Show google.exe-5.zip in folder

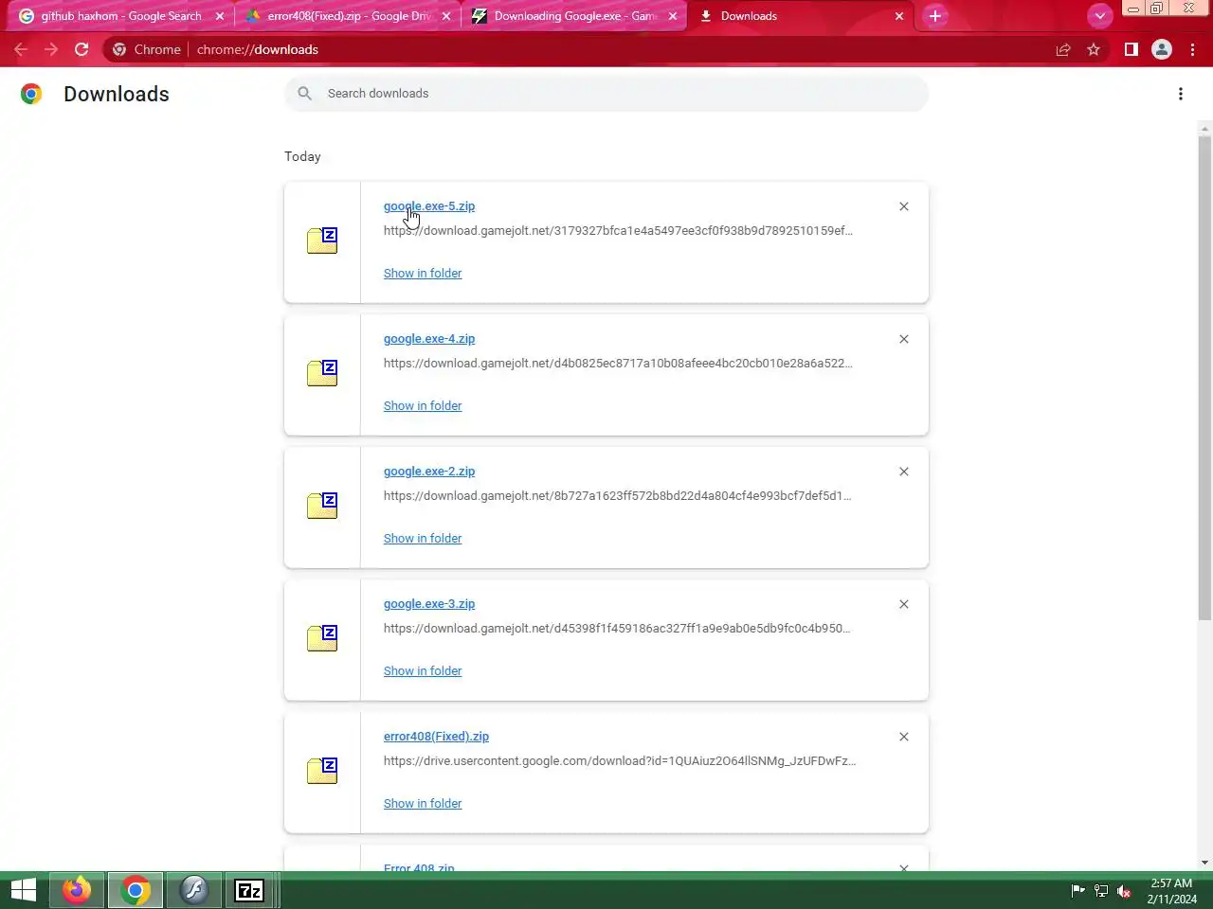(x=423, y=273)
